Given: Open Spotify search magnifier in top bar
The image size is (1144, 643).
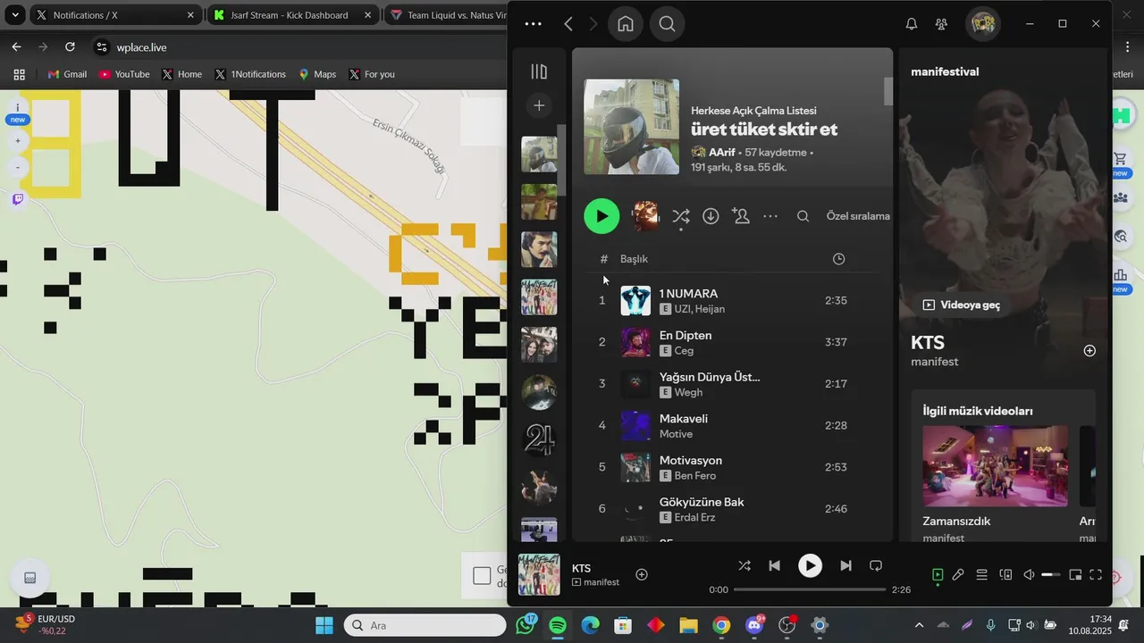Looking at the screenshot, I should [668, 24].
